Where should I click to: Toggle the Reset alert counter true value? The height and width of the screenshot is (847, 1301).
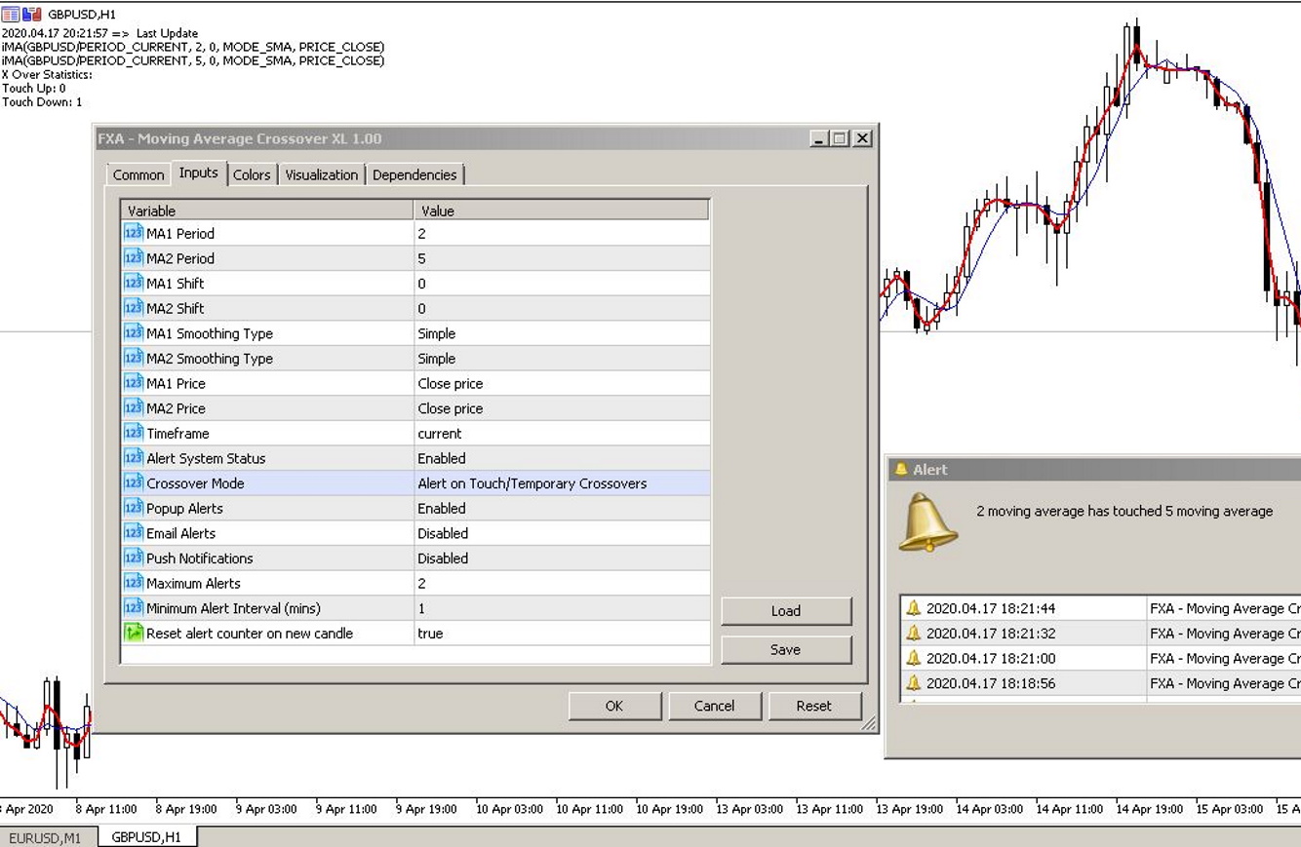point(561,634)
